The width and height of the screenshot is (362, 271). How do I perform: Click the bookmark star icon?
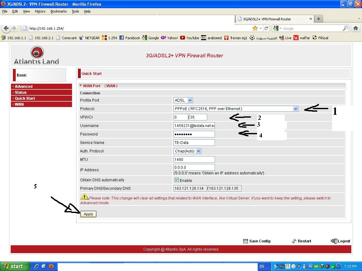(x=255, y=28)
